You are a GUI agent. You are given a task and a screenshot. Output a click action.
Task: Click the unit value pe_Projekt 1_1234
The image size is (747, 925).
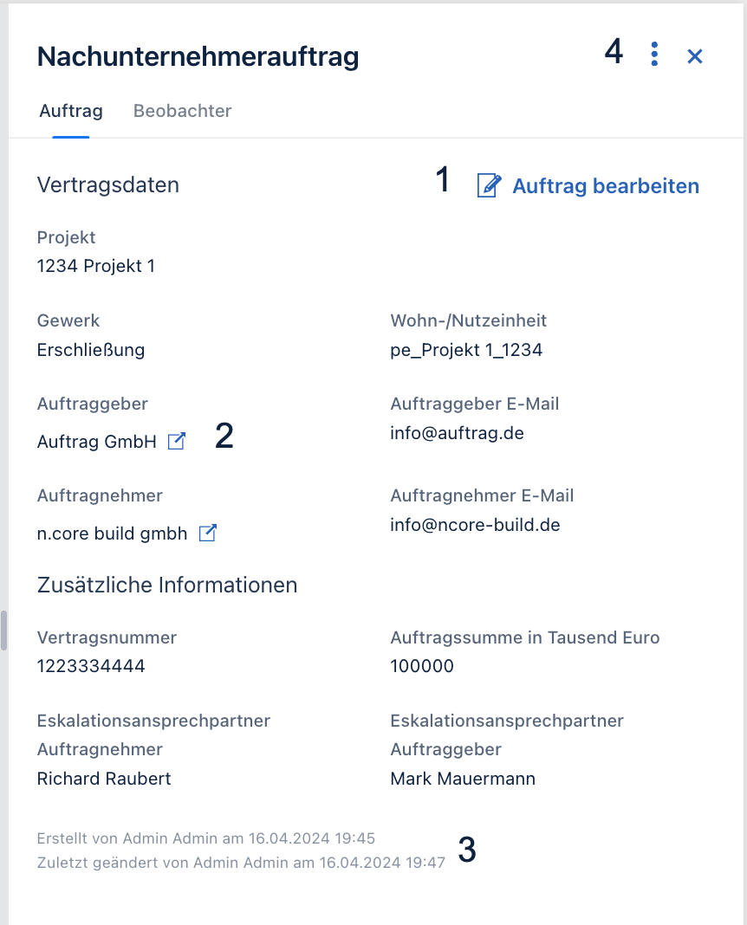click(x=466, y=350)
